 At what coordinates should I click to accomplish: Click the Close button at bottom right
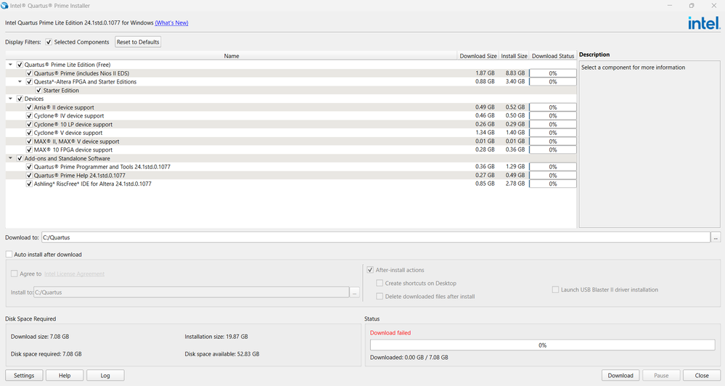702,375
